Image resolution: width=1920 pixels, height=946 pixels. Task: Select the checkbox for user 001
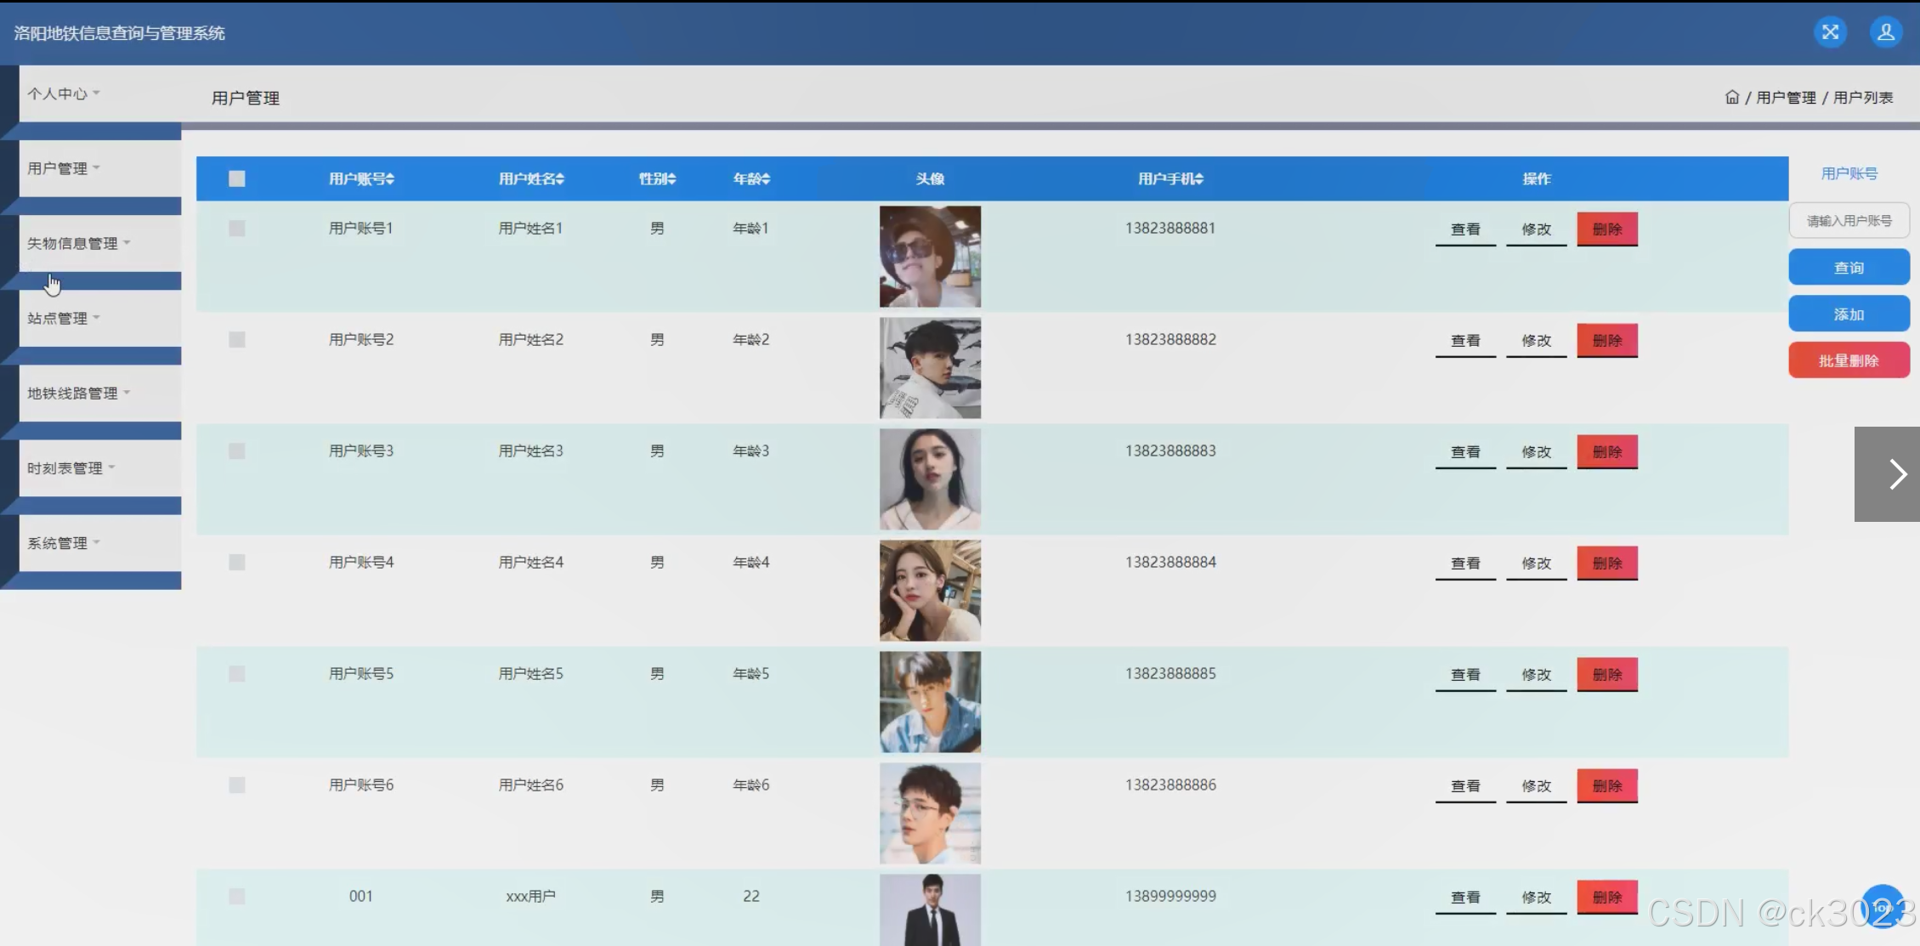coord(236,897)
